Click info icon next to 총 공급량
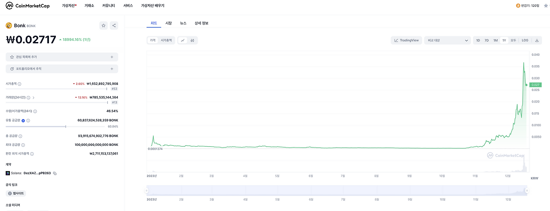Image resolution: width=550 pixels, height=211 pixels. coord(20,136)
